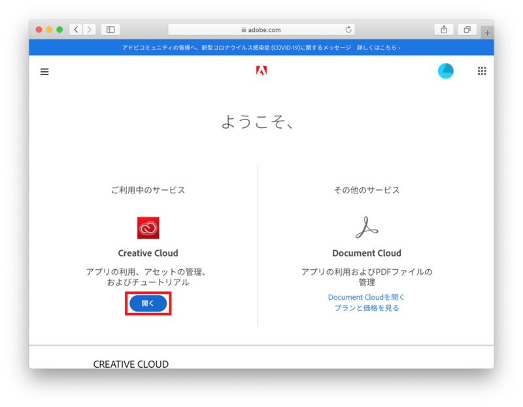This screenshot has width=523, height=407.
Task: Open the apps grid switcher
Action: [482, 71]
